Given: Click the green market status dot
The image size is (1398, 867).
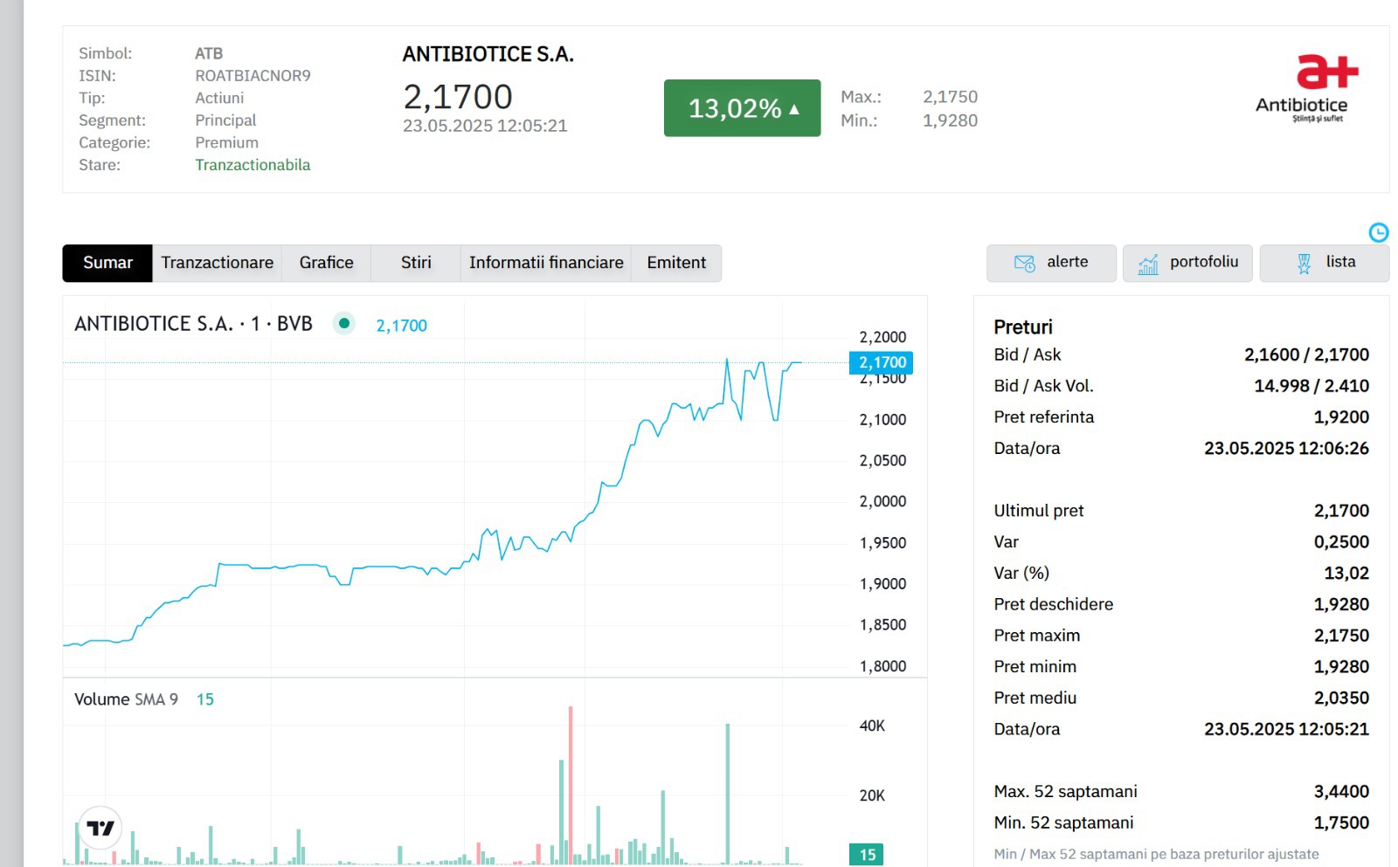Looking at the screenshot, I should tap(344, 323).
